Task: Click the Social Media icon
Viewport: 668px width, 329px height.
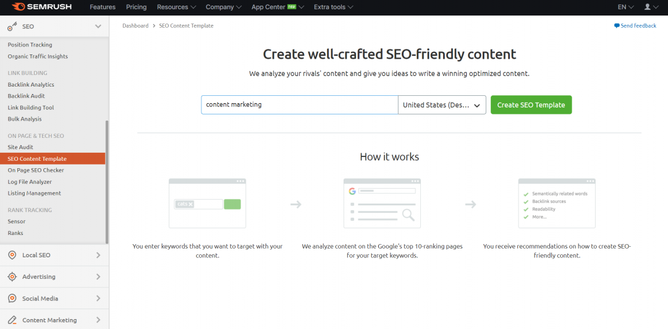Action: [12, 298]
